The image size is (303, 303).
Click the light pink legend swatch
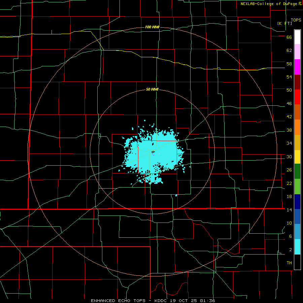[297, 52]
